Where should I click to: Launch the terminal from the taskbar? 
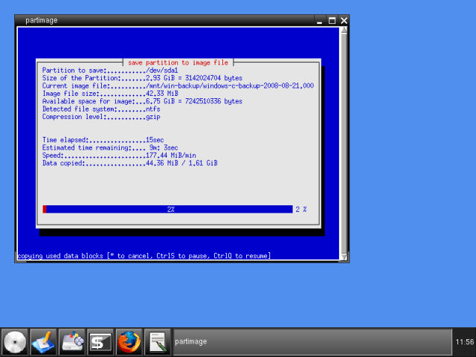[100, 342]
